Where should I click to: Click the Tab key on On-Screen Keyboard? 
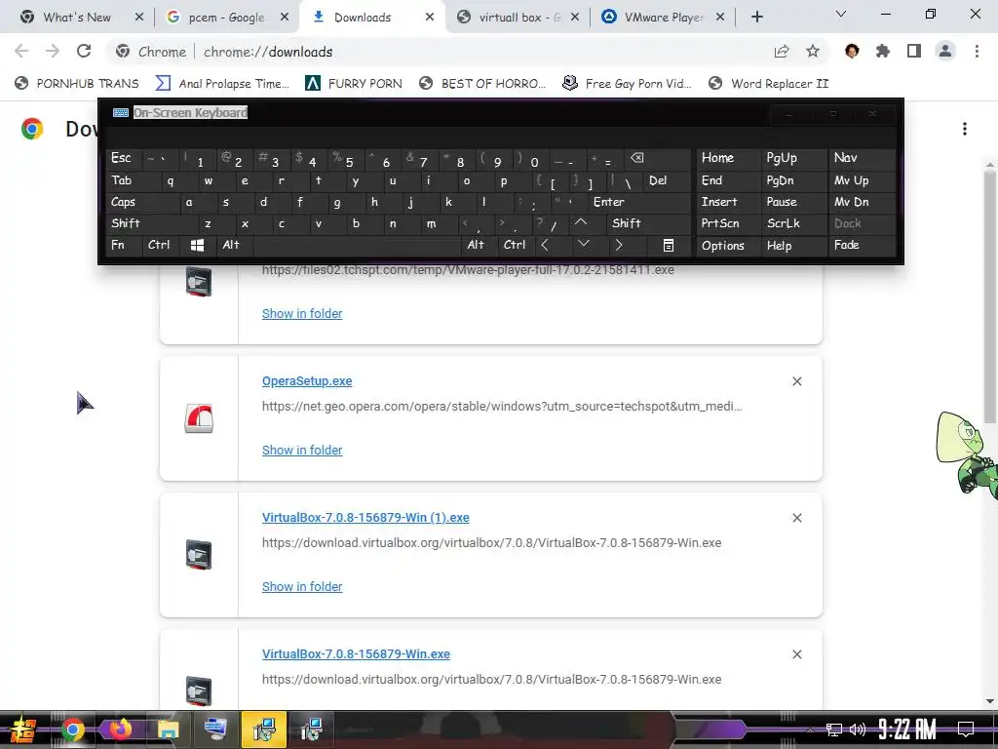(129, 180)
